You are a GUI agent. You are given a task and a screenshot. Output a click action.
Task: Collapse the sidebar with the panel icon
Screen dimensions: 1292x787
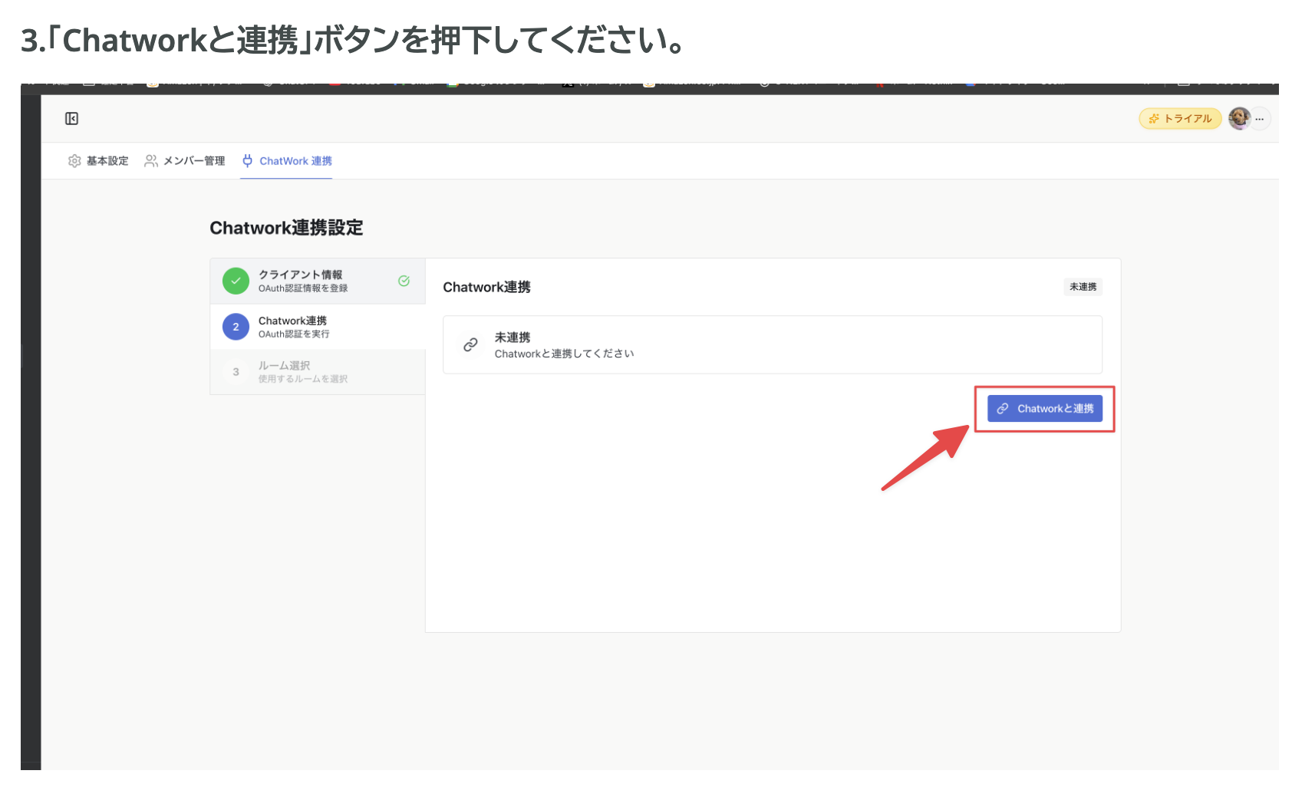pyautogui.click(x=71, y=118)
